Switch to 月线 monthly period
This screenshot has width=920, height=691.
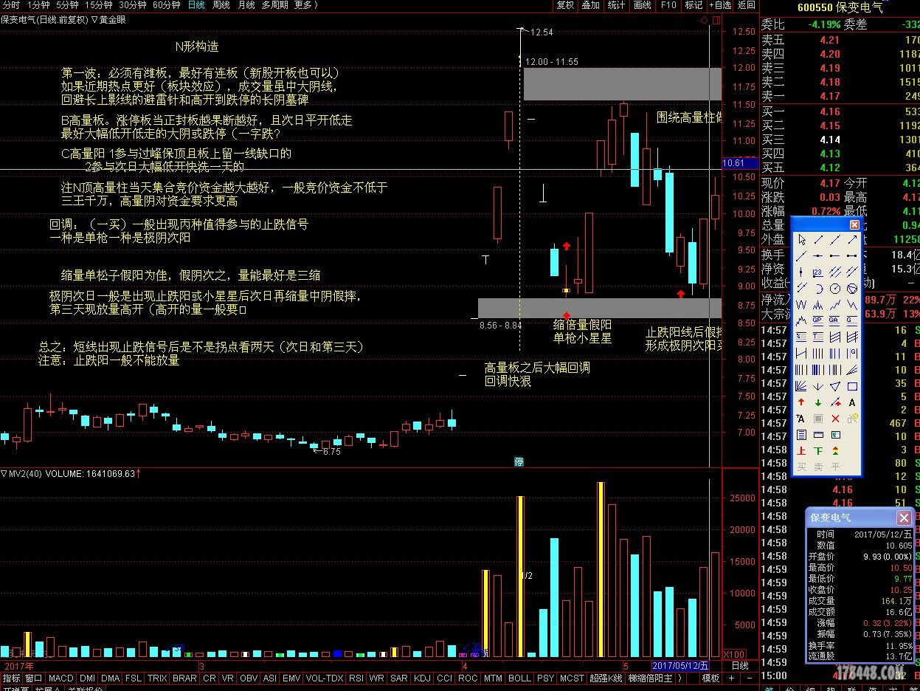246,5
